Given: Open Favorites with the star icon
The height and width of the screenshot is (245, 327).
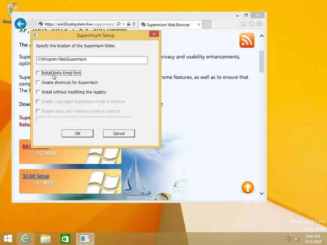Looking at the screenshot, I should point(251,24).
